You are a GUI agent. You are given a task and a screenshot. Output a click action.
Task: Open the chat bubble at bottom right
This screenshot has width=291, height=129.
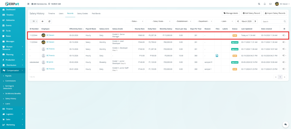[x=285, y=124]
